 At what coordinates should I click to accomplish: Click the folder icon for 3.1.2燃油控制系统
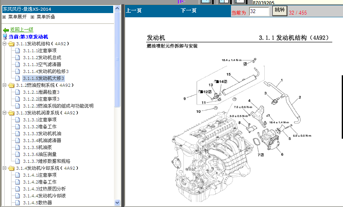click(x=11, y=85)
